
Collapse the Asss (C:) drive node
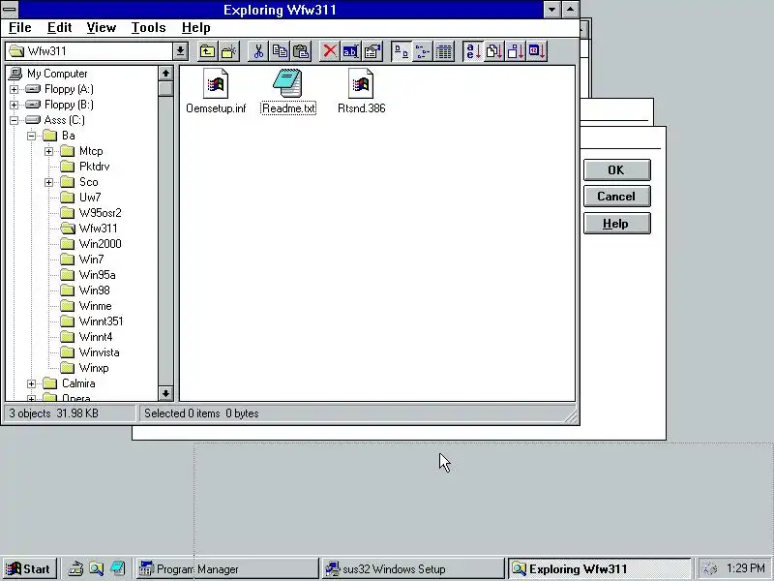click(x=14, y=120)
